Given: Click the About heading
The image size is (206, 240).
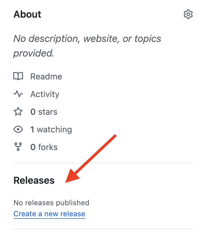Looking at the screenshot, I should (x=27, y=14).
